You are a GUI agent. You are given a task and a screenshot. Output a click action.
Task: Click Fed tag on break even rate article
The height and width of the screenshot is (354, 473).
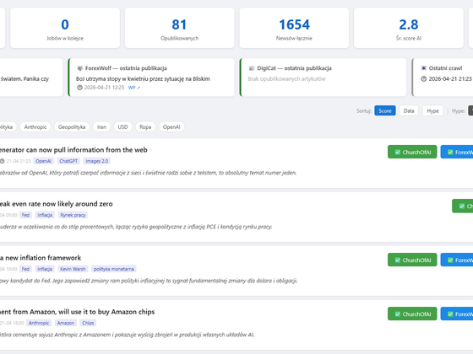[25, 215]
